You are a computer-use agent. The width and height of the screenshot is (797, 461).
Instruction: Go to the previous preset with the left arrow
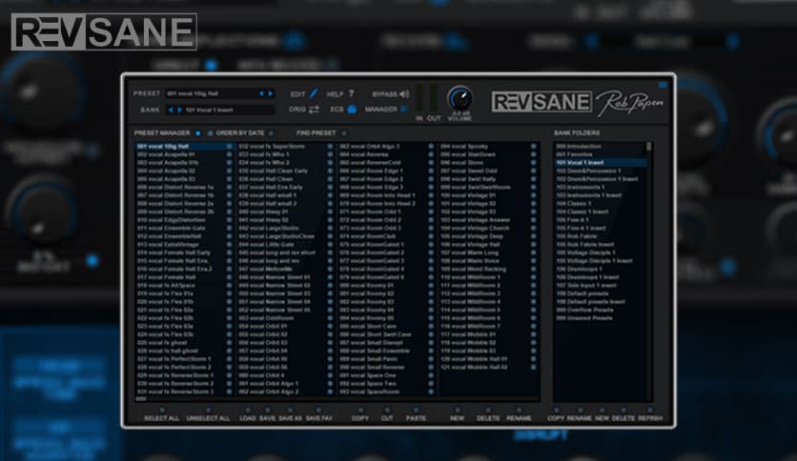pos(262,93)
